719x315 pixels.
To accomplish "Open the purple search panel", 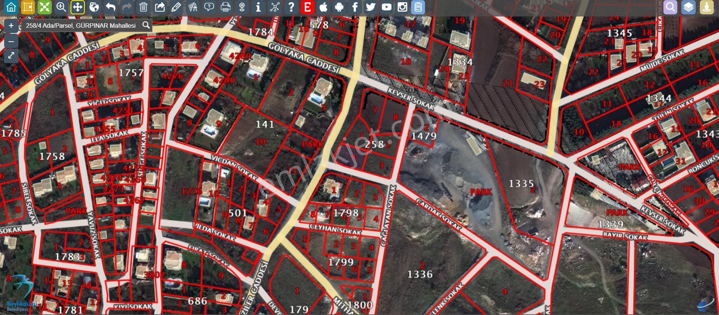I will coord(671,7).
